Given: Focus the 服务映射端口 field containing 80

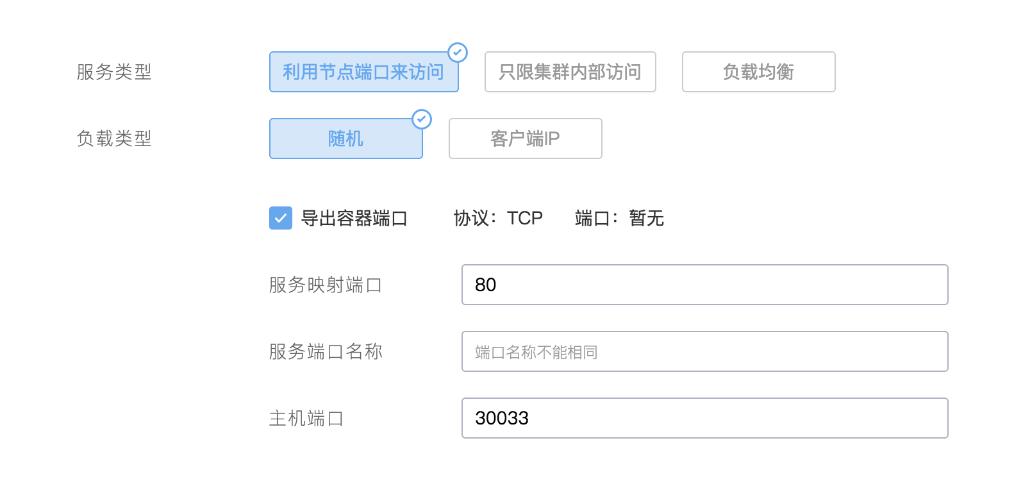Looking at the screenshot, I should [x=704, y=285].
